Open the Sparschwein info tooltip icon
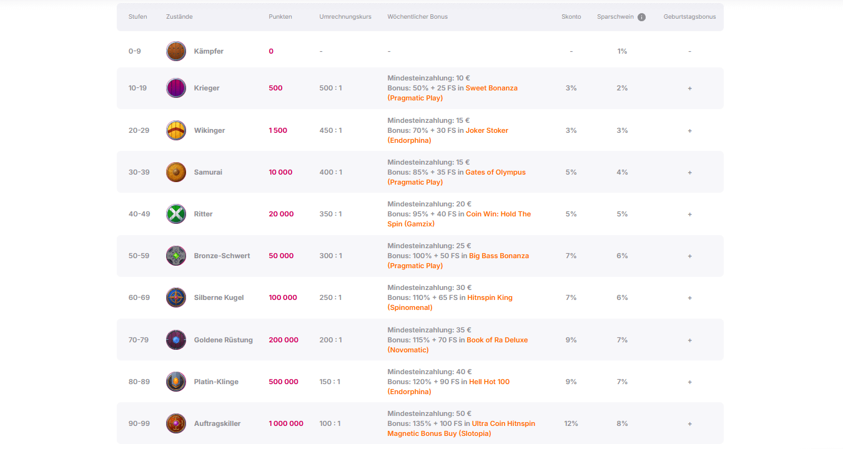The width and height of the screenshot is (843, 449). tap(641, 17)
